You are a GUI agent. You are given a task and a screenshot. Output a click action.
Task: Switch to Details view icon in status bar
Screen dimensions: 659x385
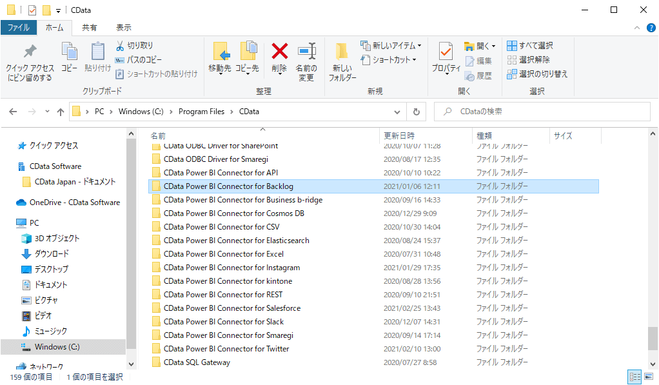tap(634, 377)
